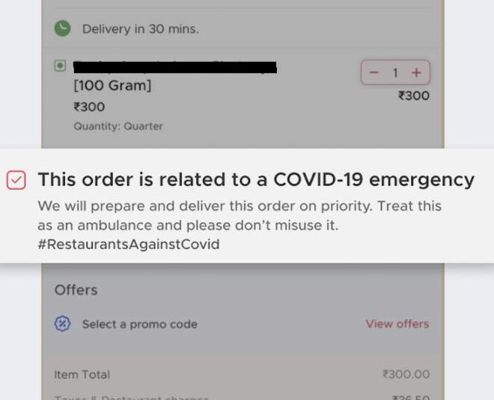
Task: Click the [100 Gram] item title
Action: pos(112,85)
